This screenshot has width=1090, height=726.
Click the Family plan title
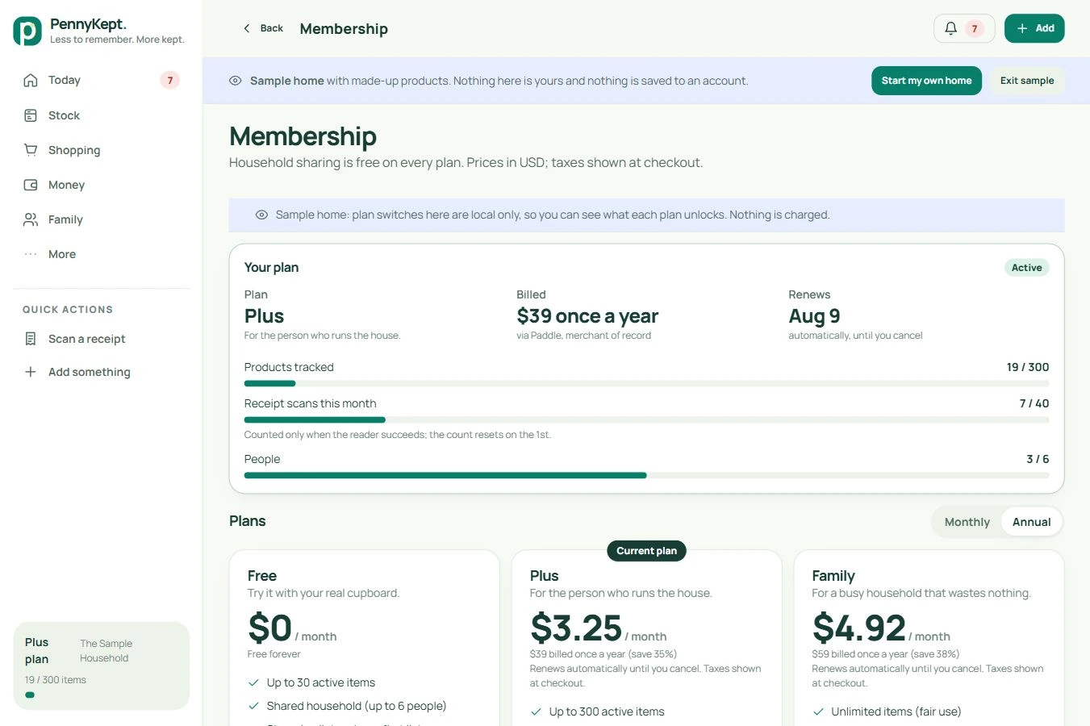(x=833, y=576)
